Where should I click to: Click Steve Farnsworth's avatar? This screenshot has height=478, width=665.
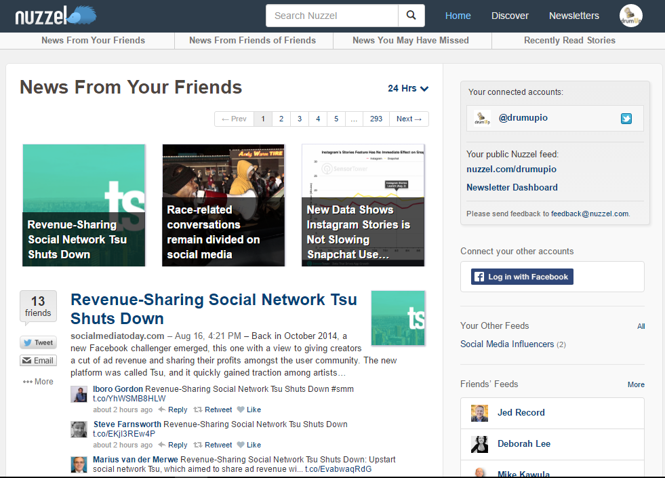(x=79, y=429)
